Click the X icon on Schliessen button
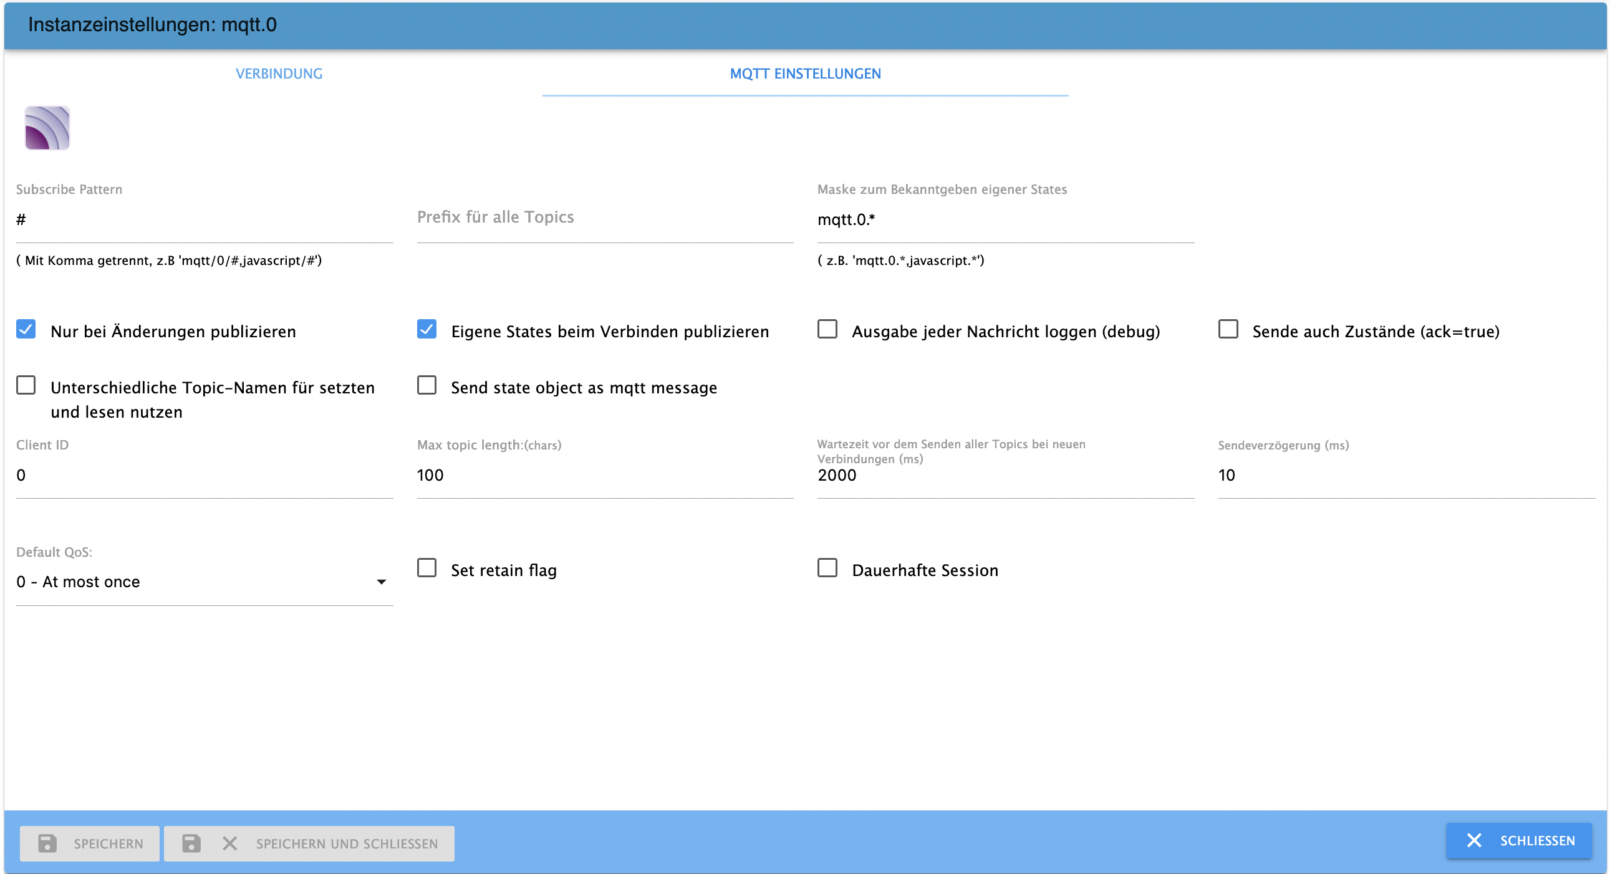The image size is (1610, 874). click(1473, 840)
